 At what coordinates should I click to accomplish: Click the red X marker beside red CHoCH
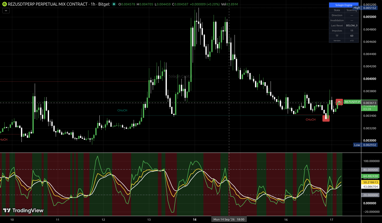[326, 118]
